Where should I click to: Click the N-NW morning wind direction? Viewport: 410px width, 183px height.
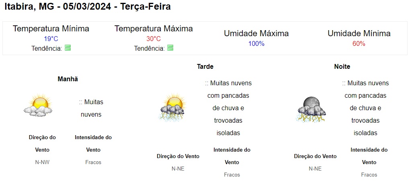click(42, 162)
